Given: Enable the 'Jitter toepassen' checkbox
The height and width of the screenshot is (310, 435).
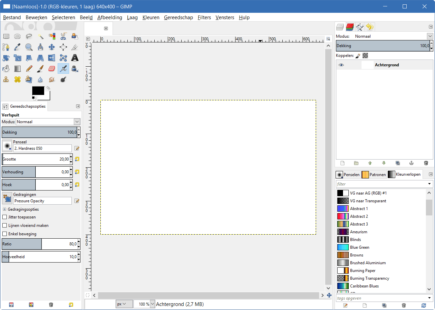Looking at the screenshot, I should coord(5,217).
